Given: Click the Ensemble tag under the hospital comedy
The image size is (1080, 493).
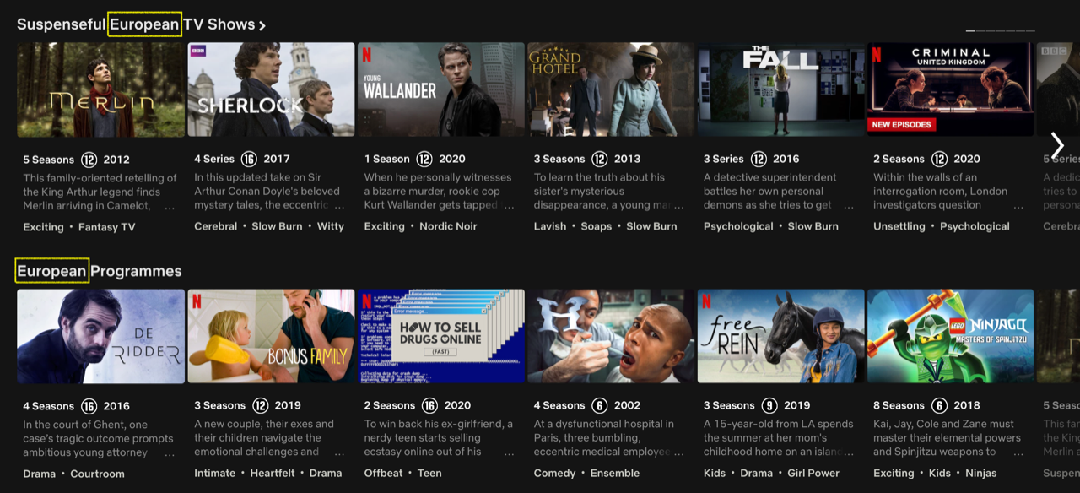Looking at the screenshot, I should (x=615, y=474).
